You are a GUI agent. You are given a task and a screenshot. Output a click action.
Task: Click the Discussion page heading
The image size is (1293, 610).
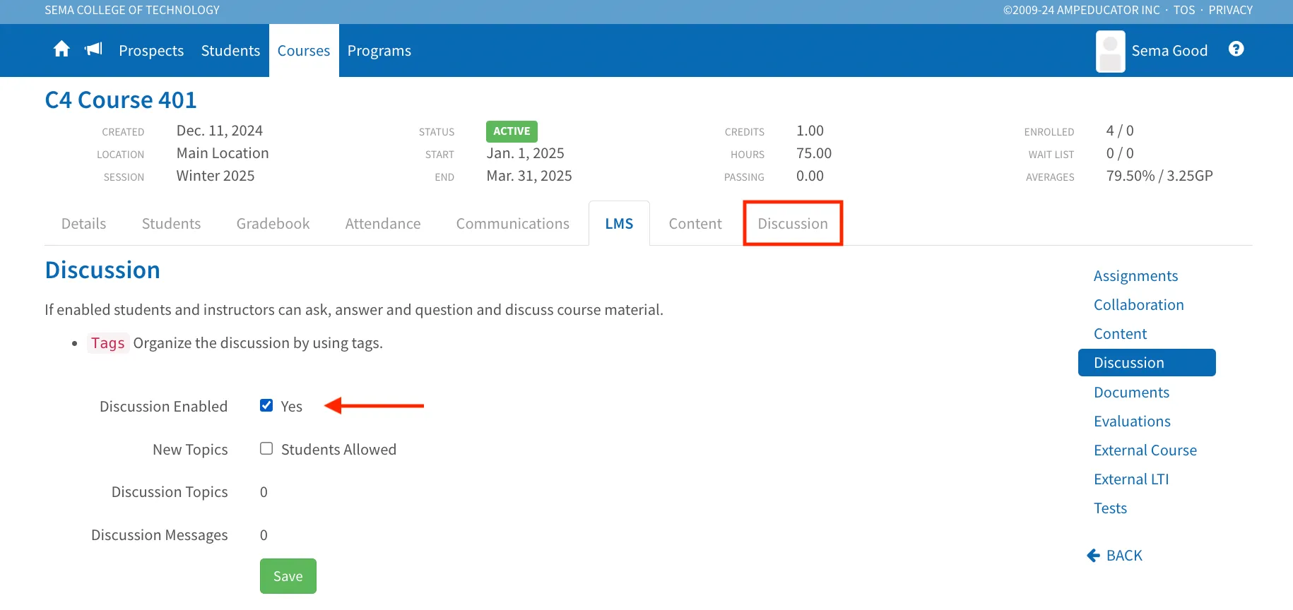(102, 270)
